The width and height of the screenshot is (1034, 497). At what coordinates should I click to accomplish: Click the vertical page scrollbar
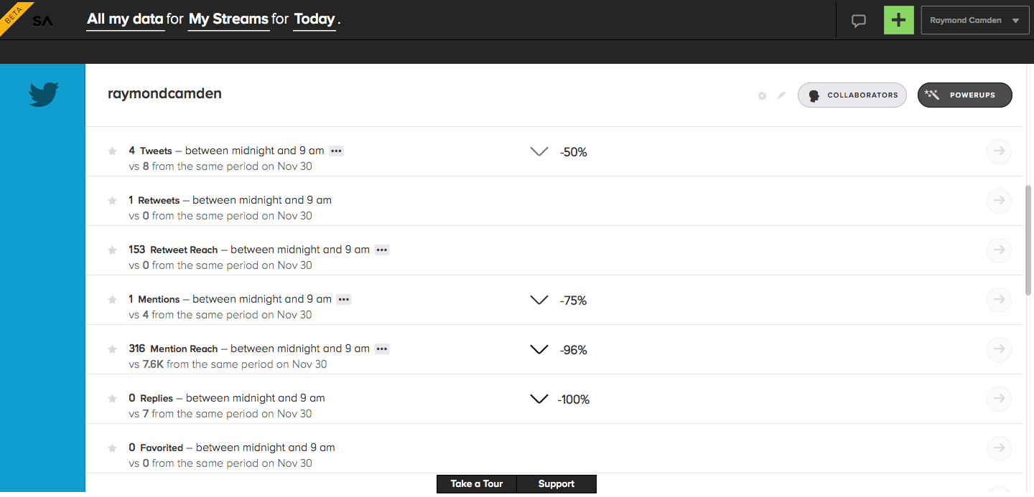[1029, 240]
